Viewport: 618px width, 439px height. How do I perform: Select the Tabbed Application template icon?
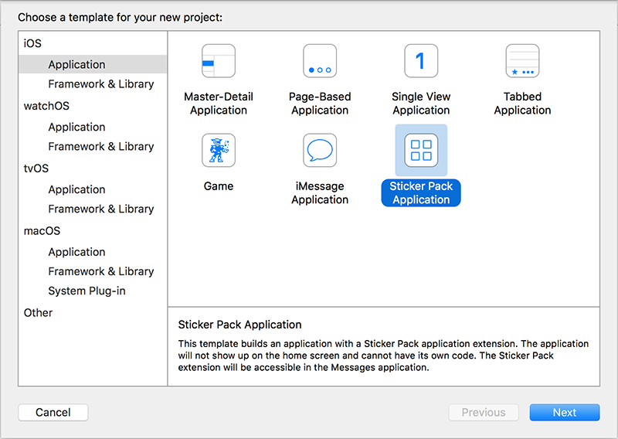pos(522,61)
